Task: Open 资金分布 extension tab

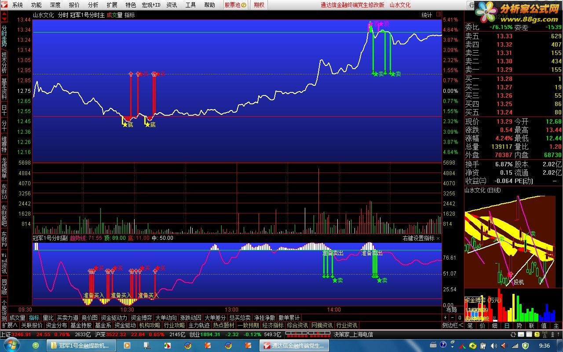Action: (x=56, y=326)
